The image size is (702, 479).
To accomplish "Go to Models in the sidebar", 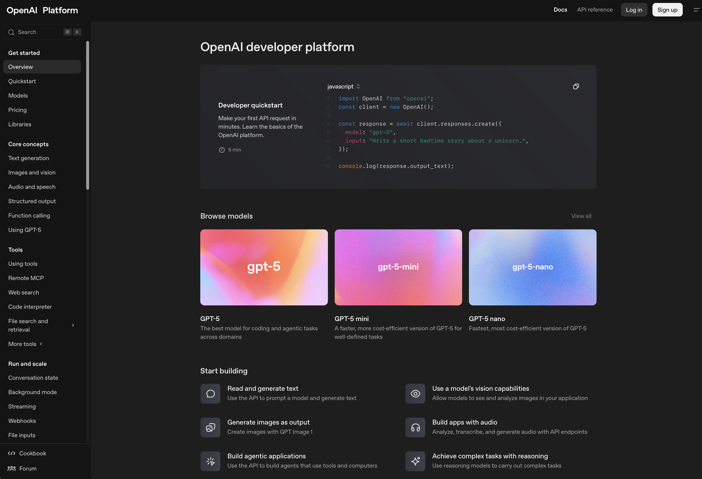I will [x=18, y=96].
